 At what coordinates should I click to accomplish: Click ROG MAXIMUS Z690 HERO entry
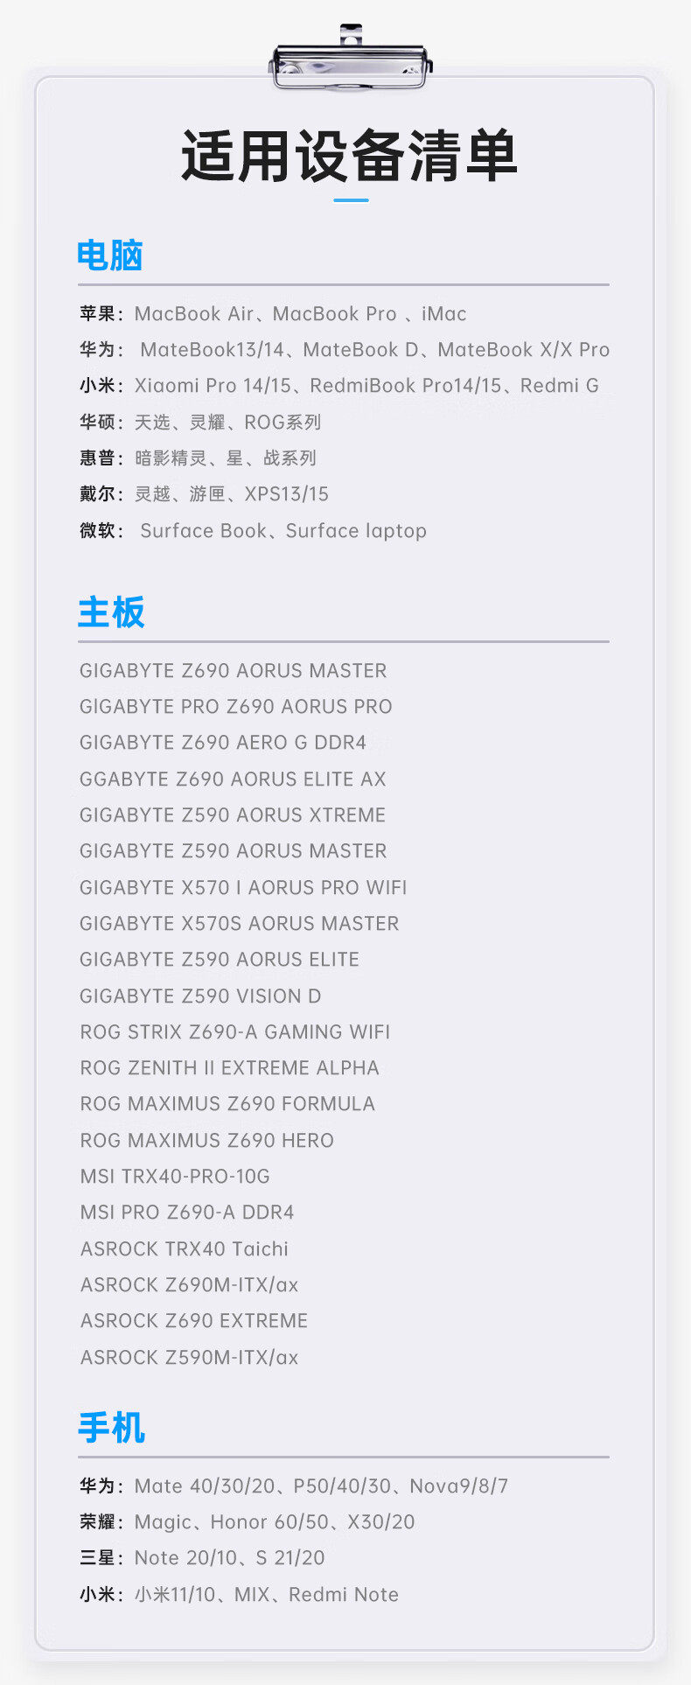(x=206, y=1141)
